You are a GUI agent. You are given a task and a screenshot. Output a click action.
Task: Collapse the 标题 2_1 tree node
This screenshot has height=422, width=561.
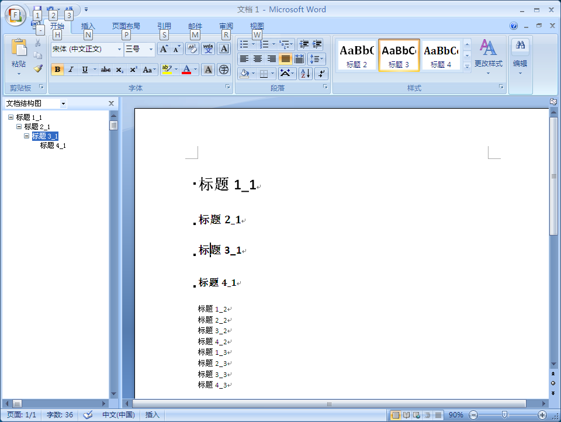pyautogui.click(x=19, y=127)
